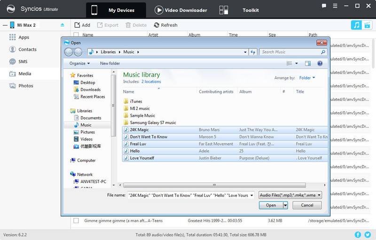Click the Open button
Viewport: 376px width, 240px height.
click(x=271, y=205)
